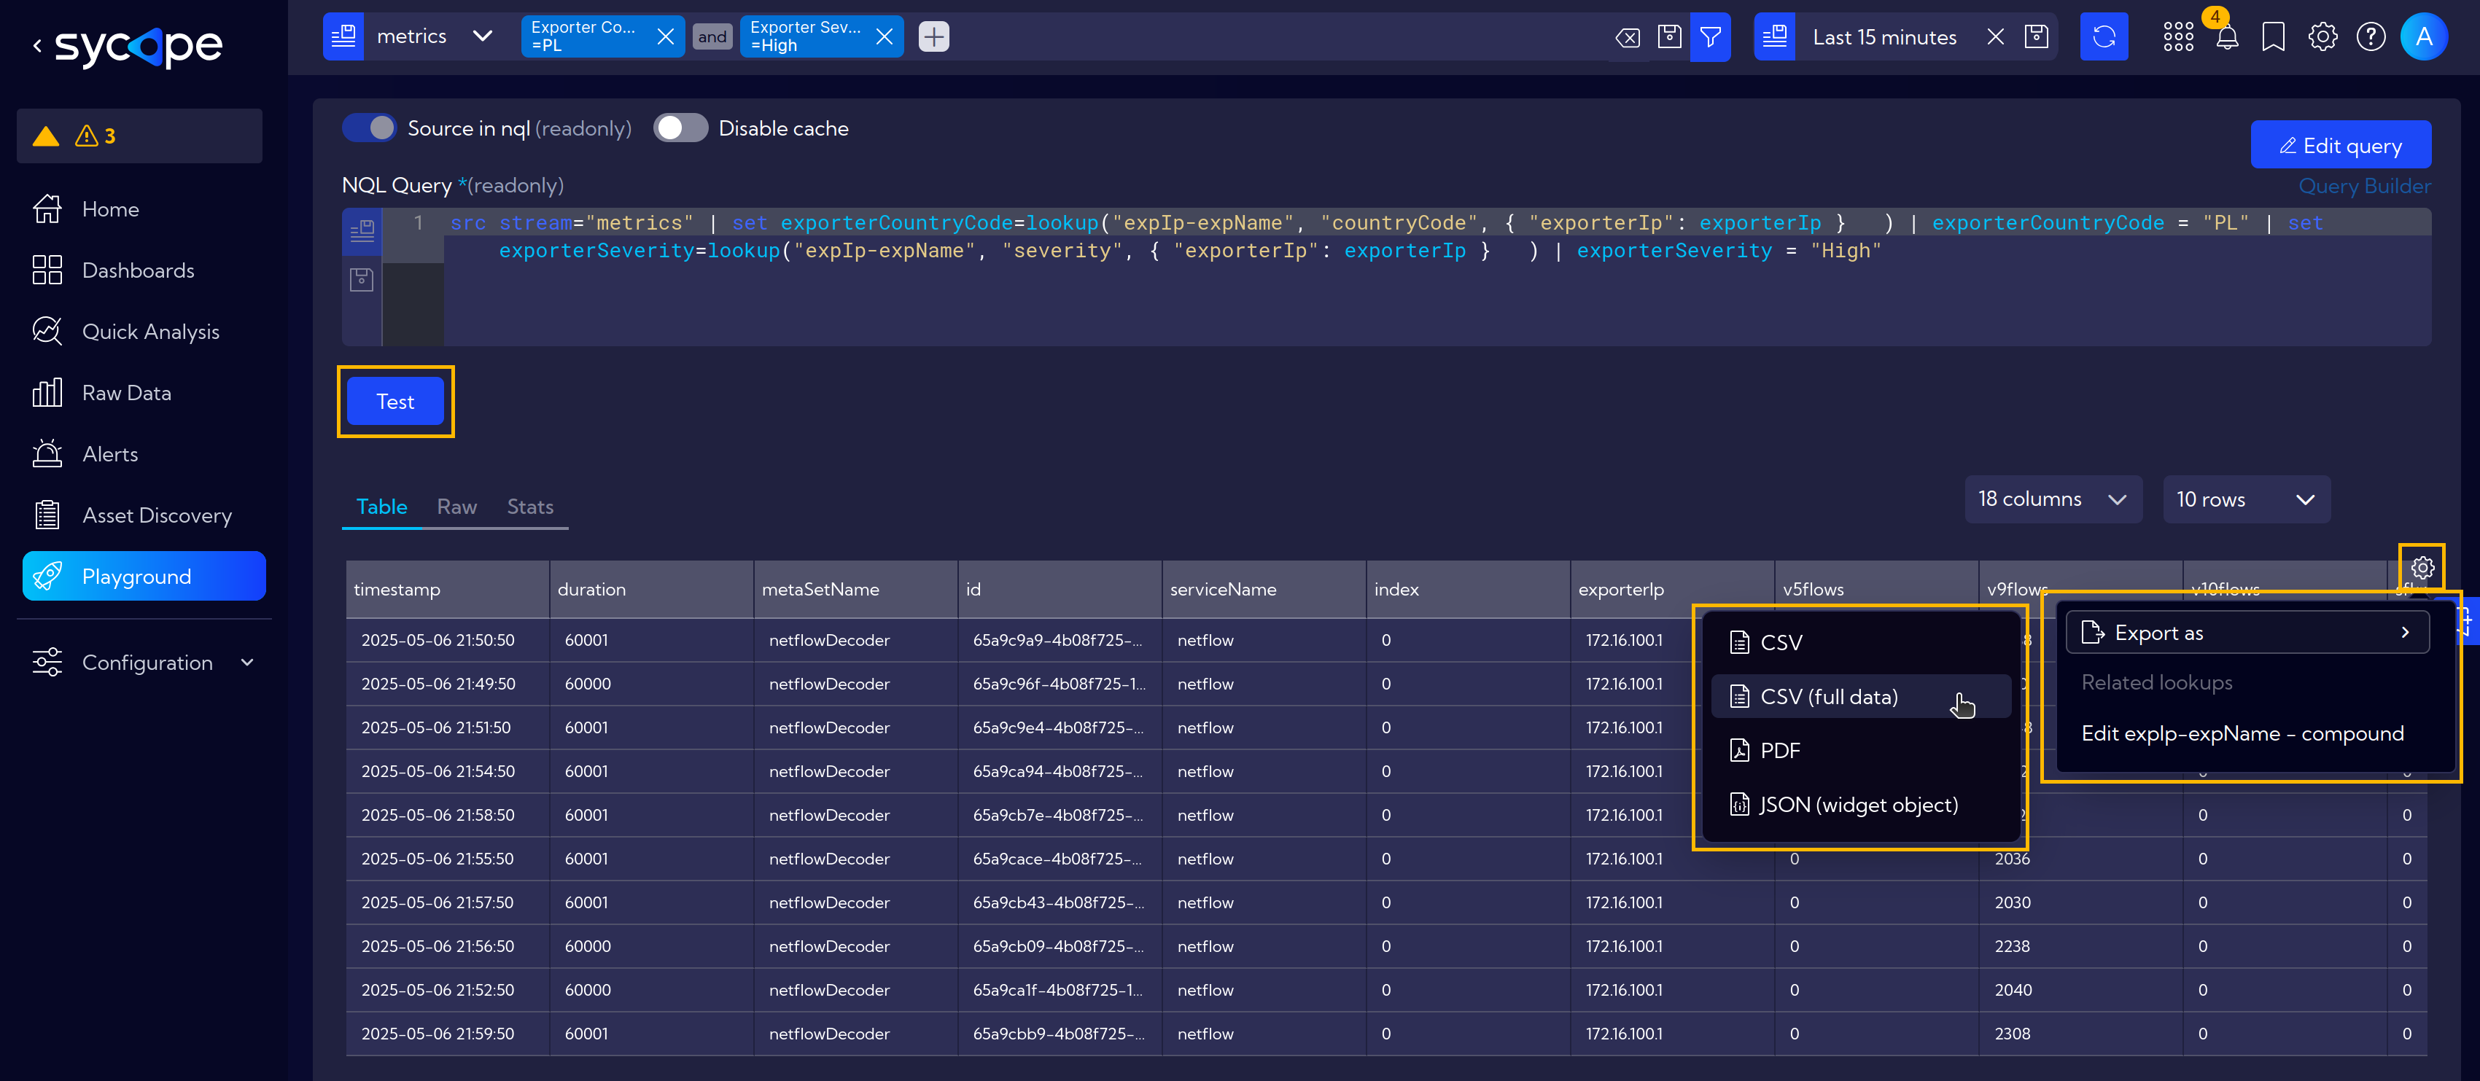2480x1081 pixels.
Task: Open the metrics stream dropdown
Action: point(434,36)
